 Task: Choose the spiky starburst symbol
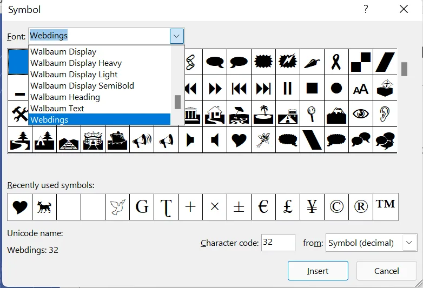pos(263,62)
